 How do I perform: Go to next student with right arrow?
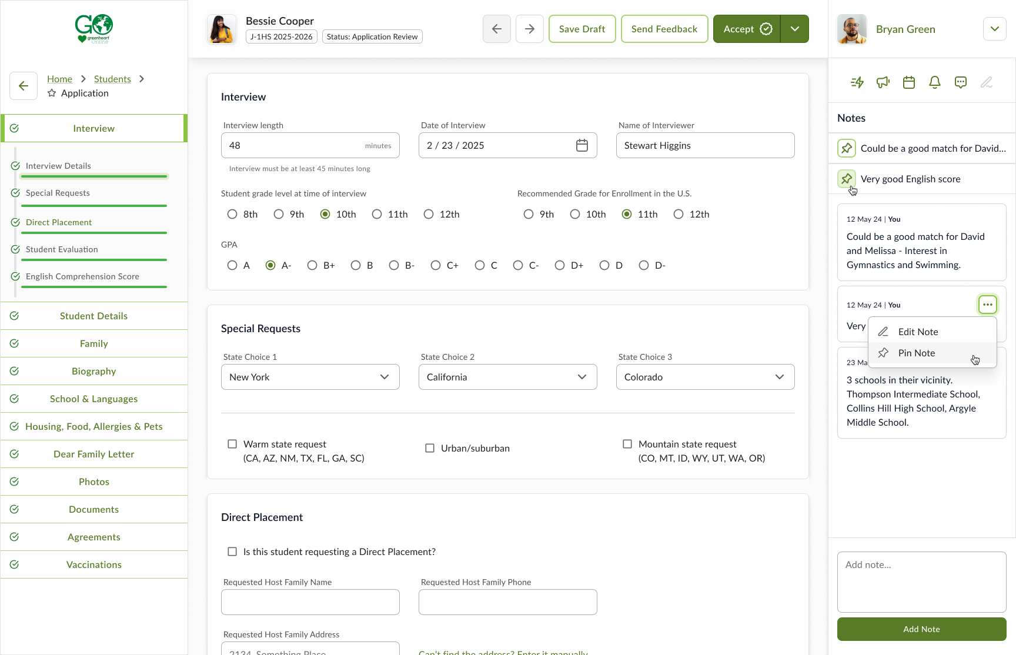click(530, 29)
